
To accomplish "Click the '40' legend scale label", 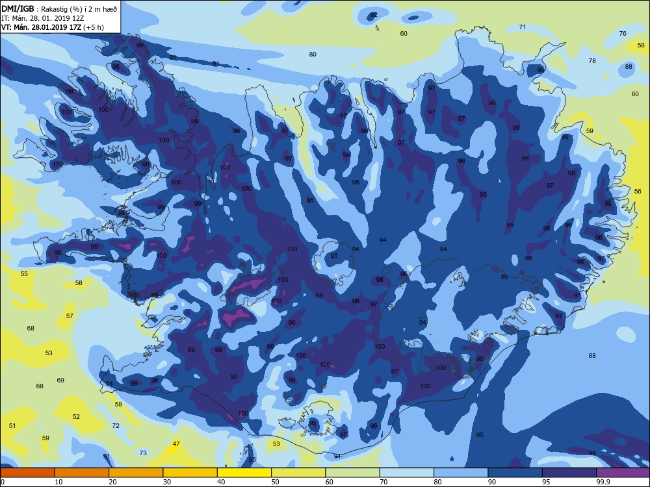I will point(222,482).
